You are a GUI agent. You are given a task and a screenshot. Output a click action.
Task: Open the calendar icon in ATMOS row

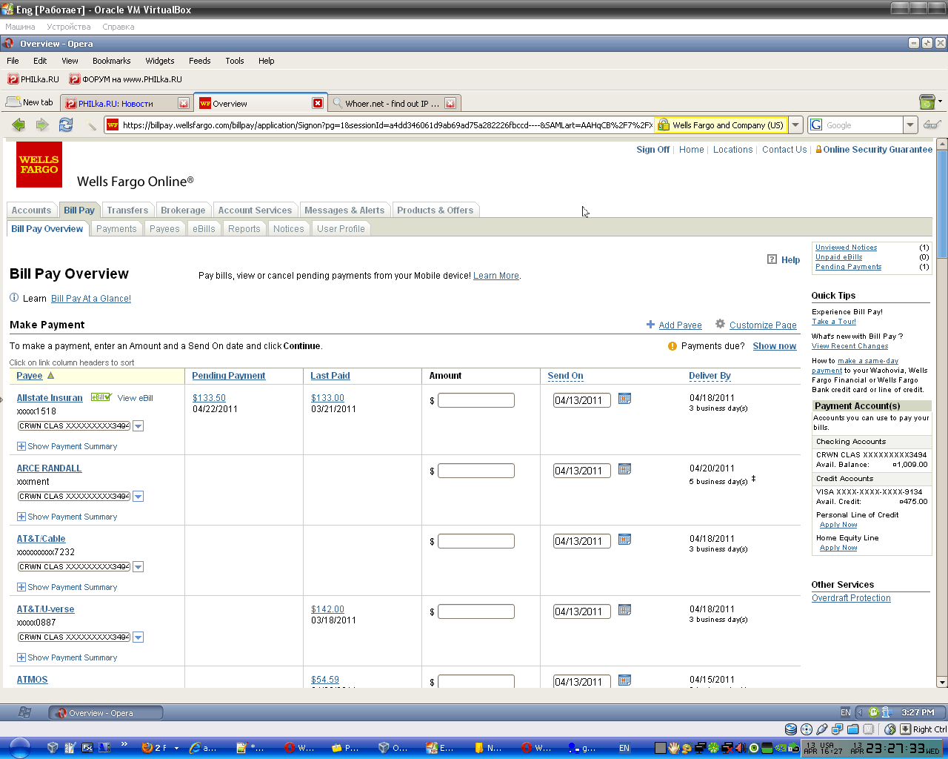click(x=624, y=680)
